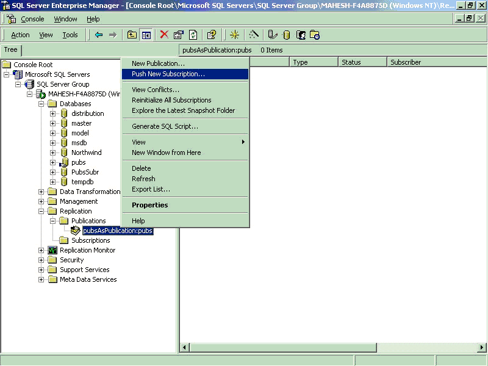Viewport: 488px width, 366px height.
Task: Click the red Delete X icon
Action: tap(164, 35)
